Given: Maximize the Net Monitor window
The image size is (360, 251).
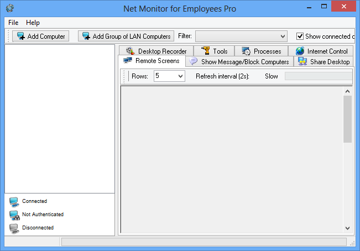Looking at the screenshot, I should tap(324, 7).
